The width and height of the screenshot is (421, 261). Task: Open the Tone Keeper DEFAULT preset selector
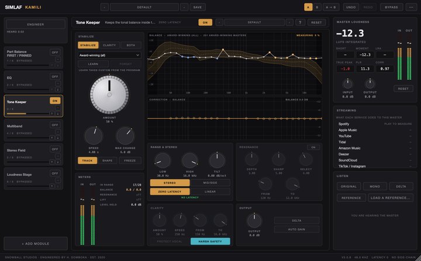254,23
